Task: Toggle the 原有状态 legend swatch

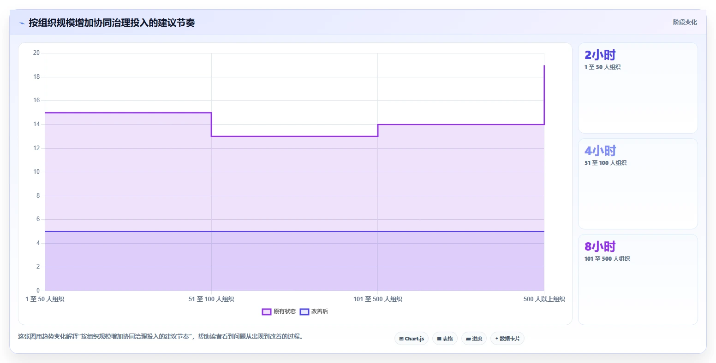Action: pyautogui.click(x=266, y=312)
